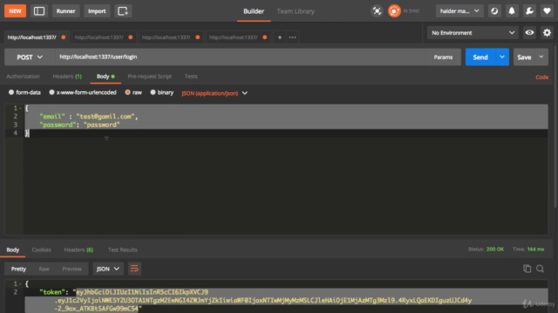Save the request
This screenshot has width=558, height=313.
click(x=524, y=57)
